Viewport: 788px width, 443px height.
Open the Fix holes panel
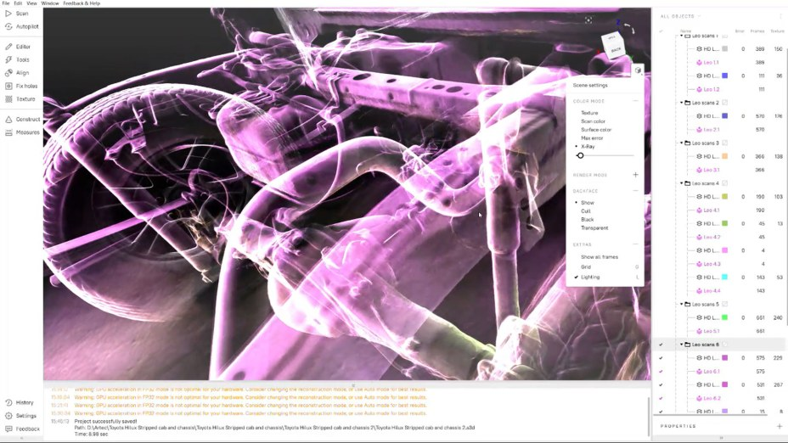[x=8, y=86]
